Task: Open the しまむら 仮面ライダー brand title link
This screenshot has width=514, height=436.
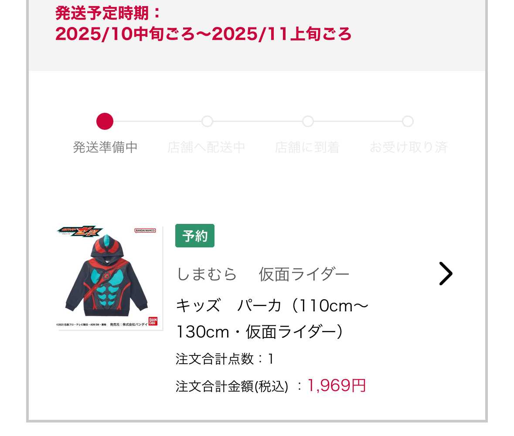Action: tap(263, 274)
